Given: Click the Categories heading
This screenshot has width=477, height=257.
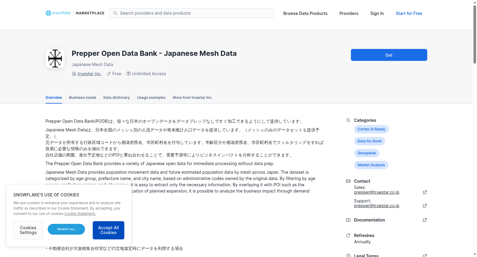Looking at the screenshot, I should pyautogui.click(x=365, y=120).
